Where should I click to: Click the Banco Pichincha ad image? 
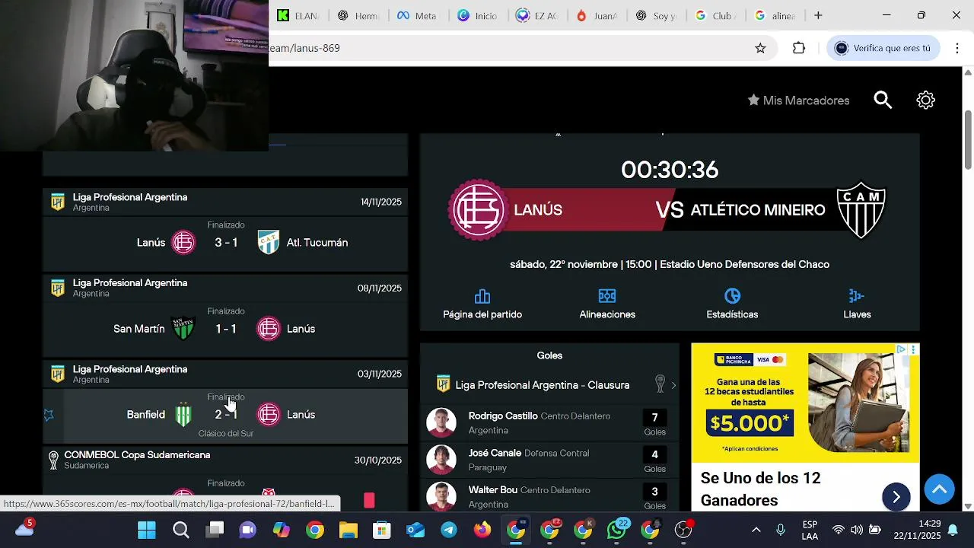[x=805, y=403]
